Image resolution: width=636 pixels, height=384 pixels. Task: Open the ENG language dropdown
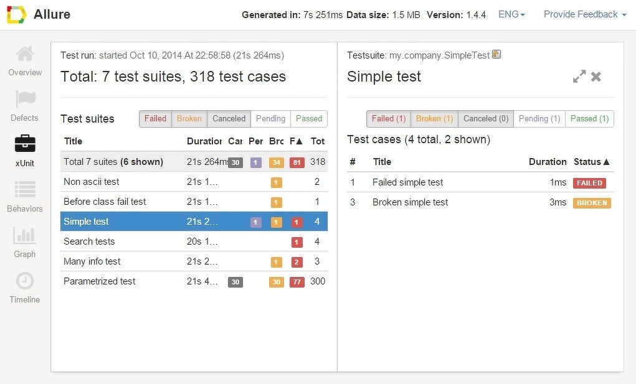point(511,14)
